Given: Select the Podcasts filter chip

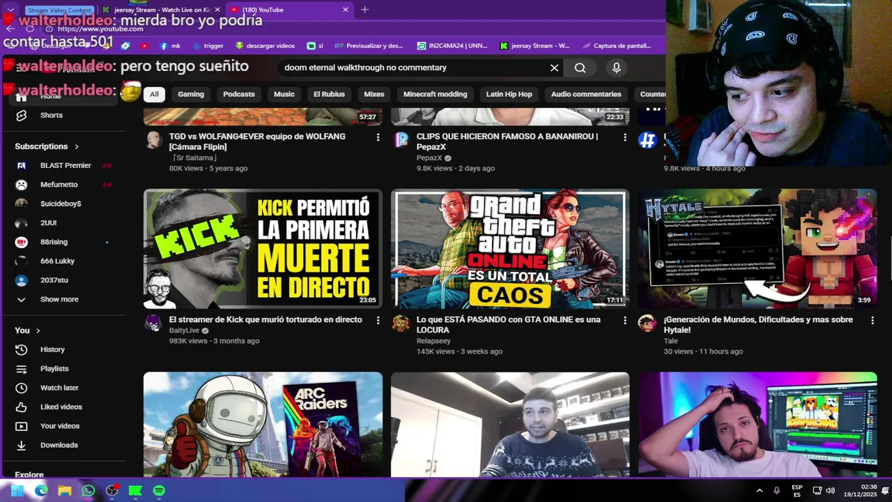Looking at the screenshot, I should click(x=239, y=94).
